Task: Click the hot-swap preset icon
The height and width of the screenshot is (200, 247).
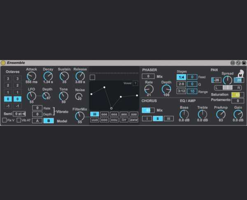Action: coord(238,63)
